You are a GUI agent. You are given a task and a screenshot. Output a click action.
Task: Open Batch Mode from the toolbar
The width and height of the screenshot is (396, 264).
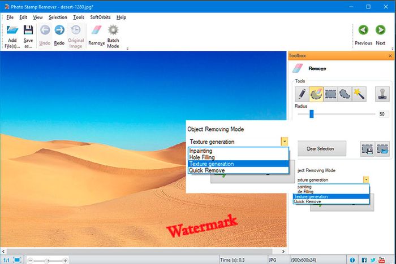[x=113, y=35]
